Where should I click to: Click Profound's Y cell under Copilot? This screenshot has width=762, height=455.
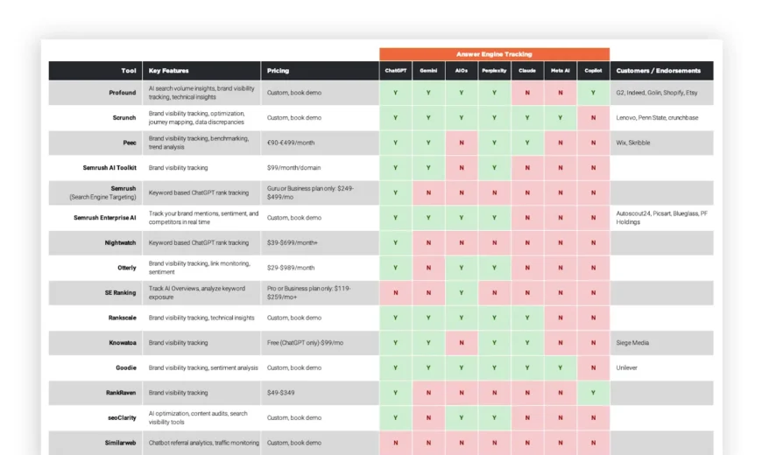tap(593, 93)
